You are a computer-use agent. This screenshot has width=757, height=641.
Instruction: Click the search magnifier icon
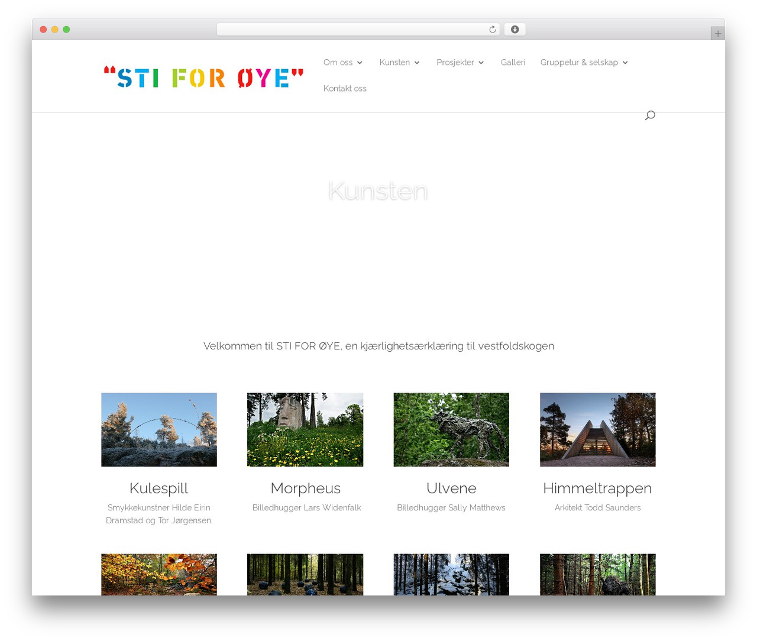650,115
